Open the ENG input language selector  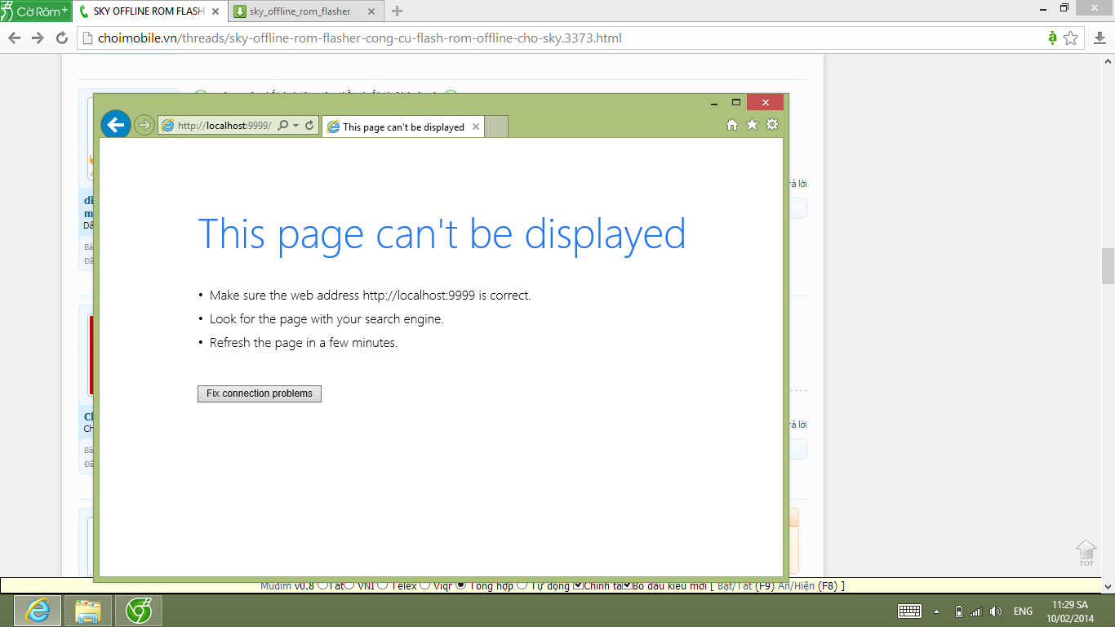pyautogui.click(x=1023, y=611)
